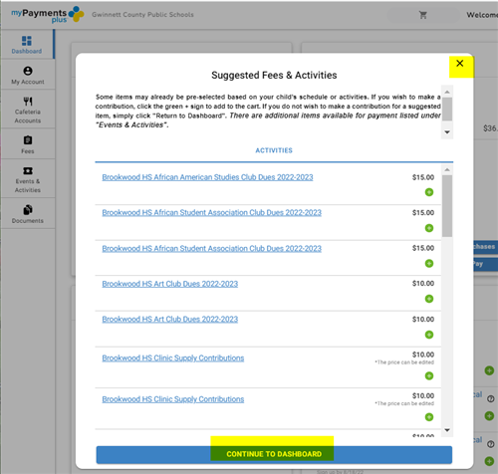Click the up arrow of description scrollbar
The width and height of the screenshot is (498, 474).
click(x=447, y=92)
